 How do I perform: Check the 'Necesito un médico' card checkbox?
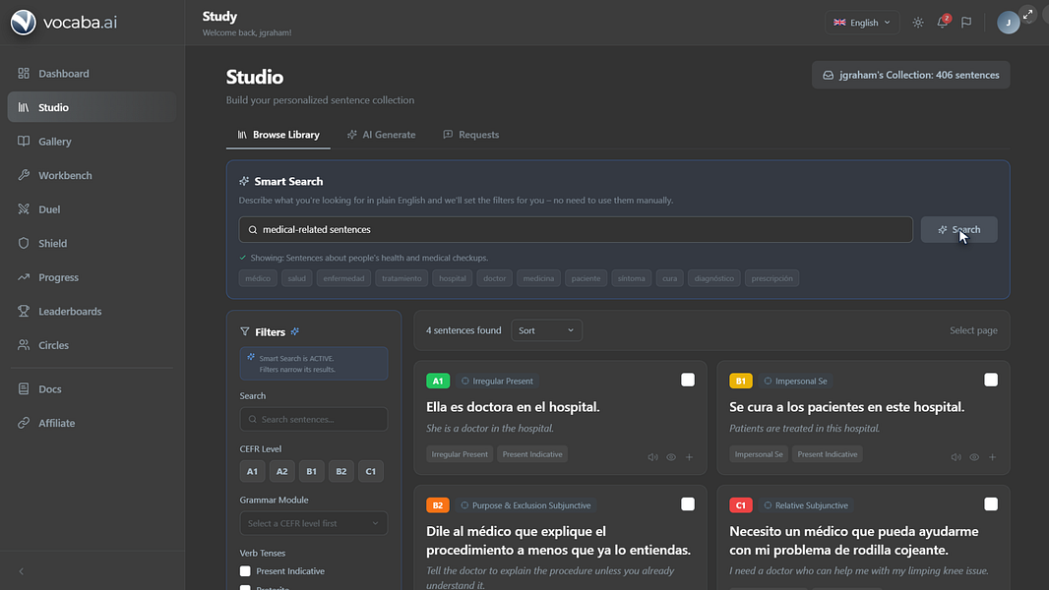point(991,504)
